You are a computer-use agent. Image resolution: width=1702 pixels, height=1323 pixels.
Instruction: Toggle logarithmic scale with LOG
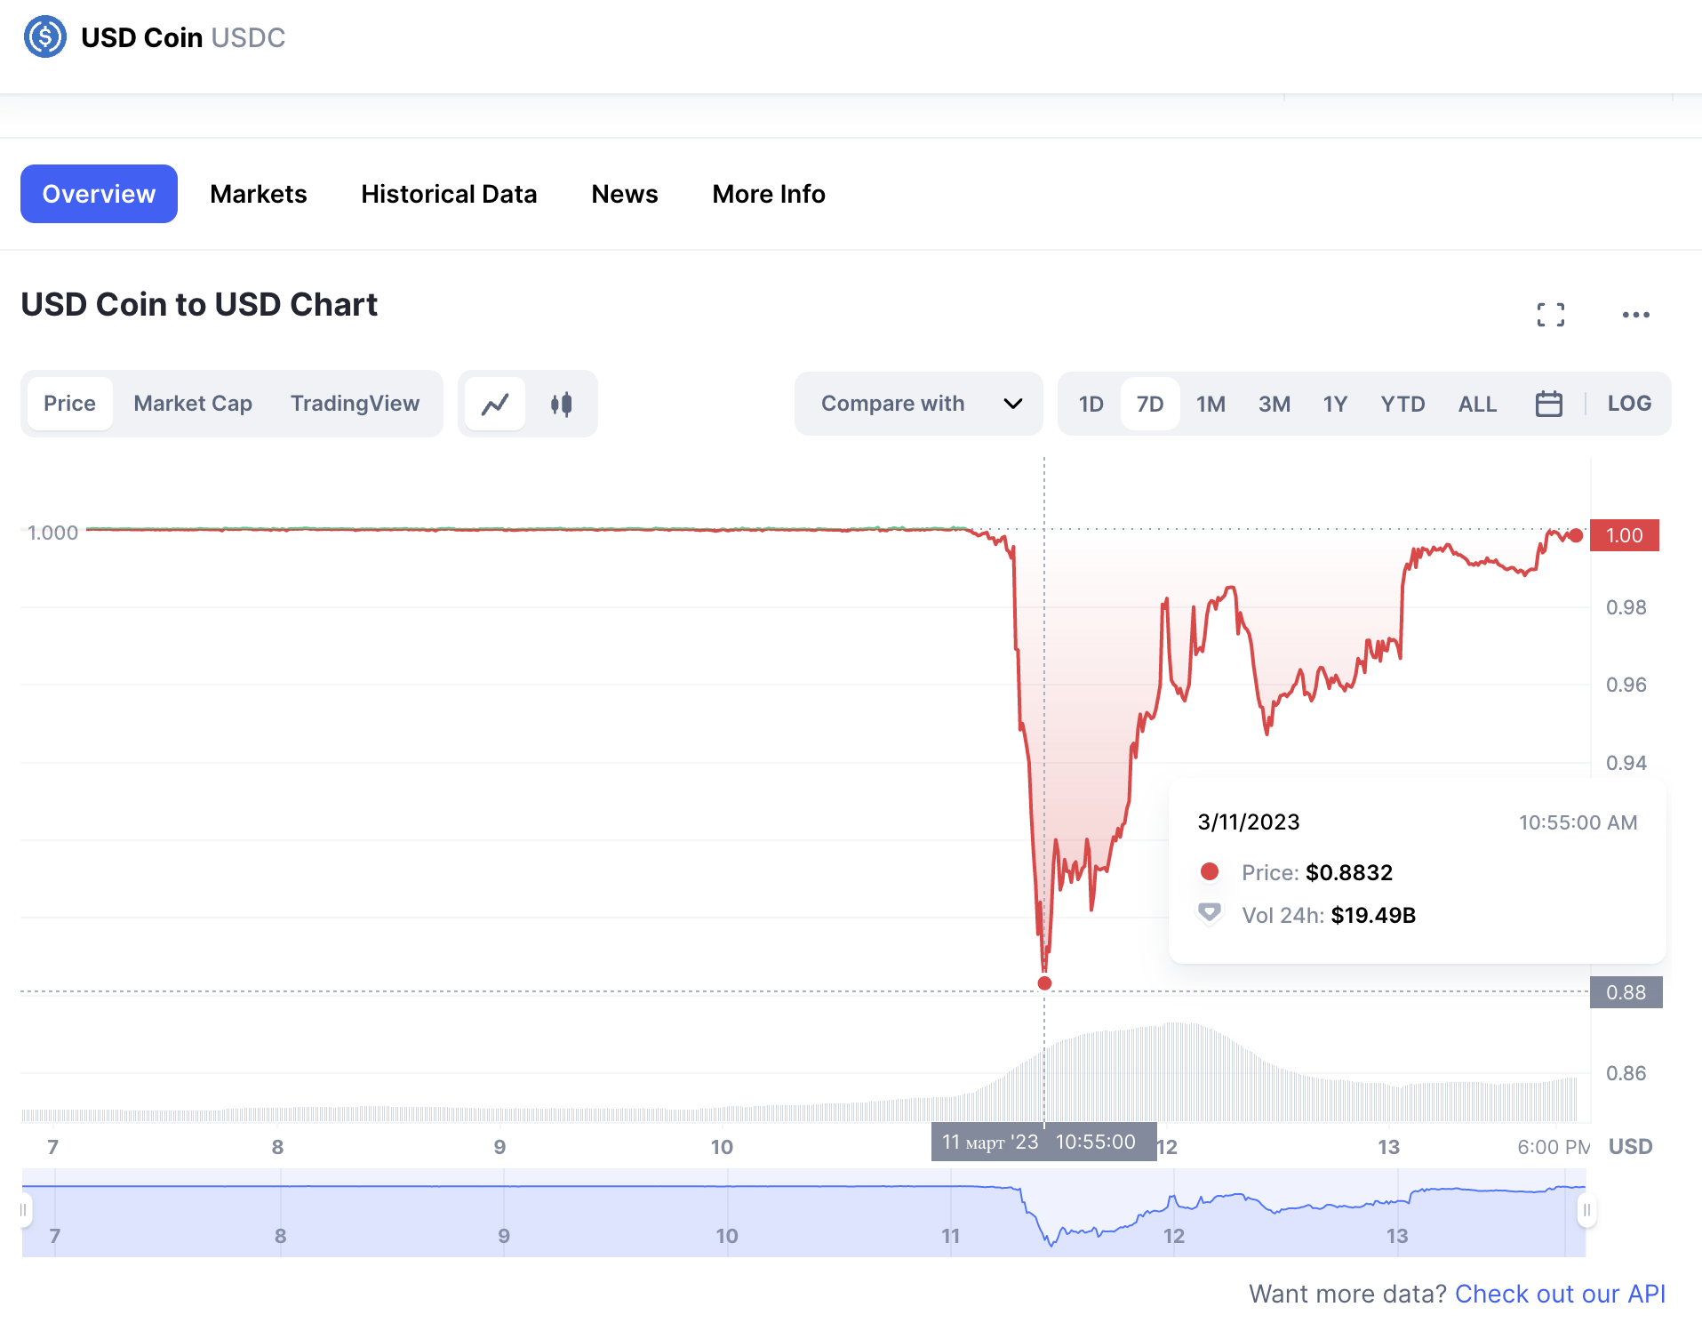[x=1629, y=403]
